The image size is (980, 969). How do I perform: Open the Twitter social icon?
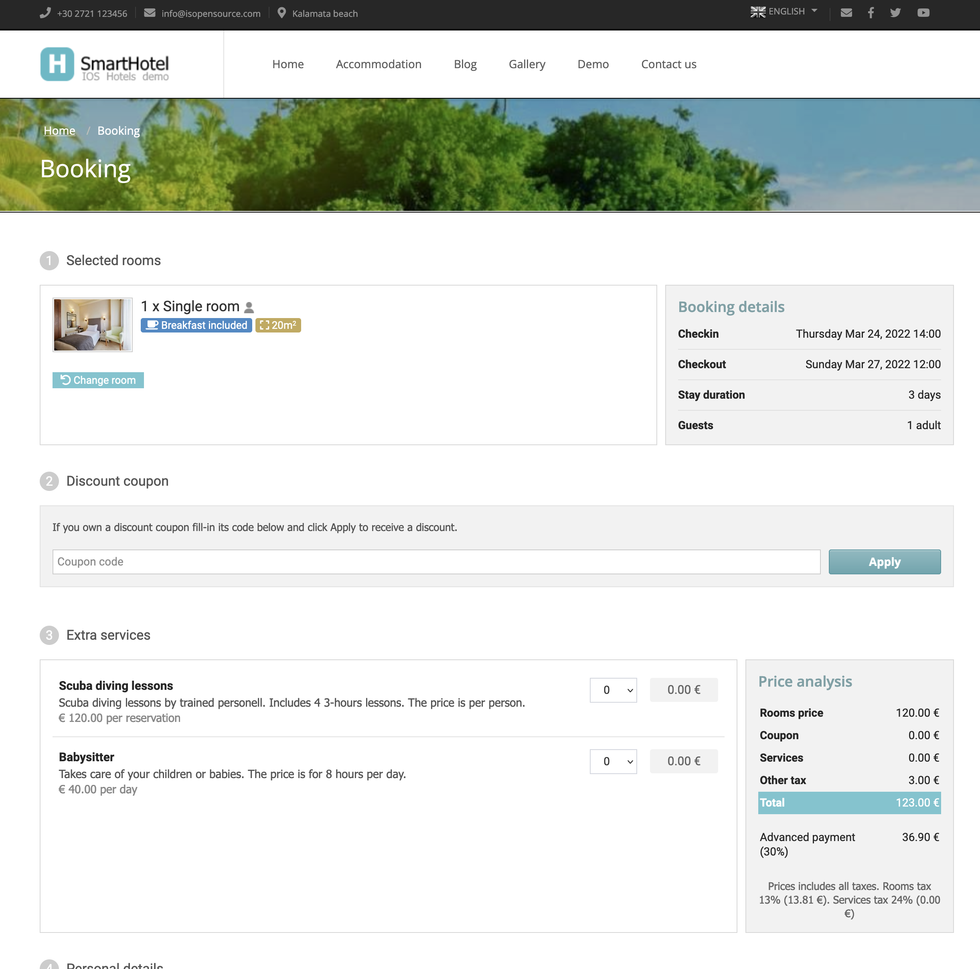click(x=895, y=13)
